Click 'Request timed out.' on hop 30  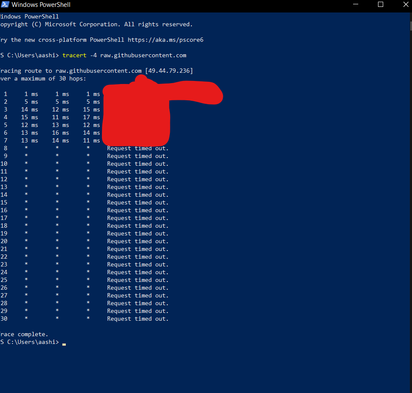(138, 319)
